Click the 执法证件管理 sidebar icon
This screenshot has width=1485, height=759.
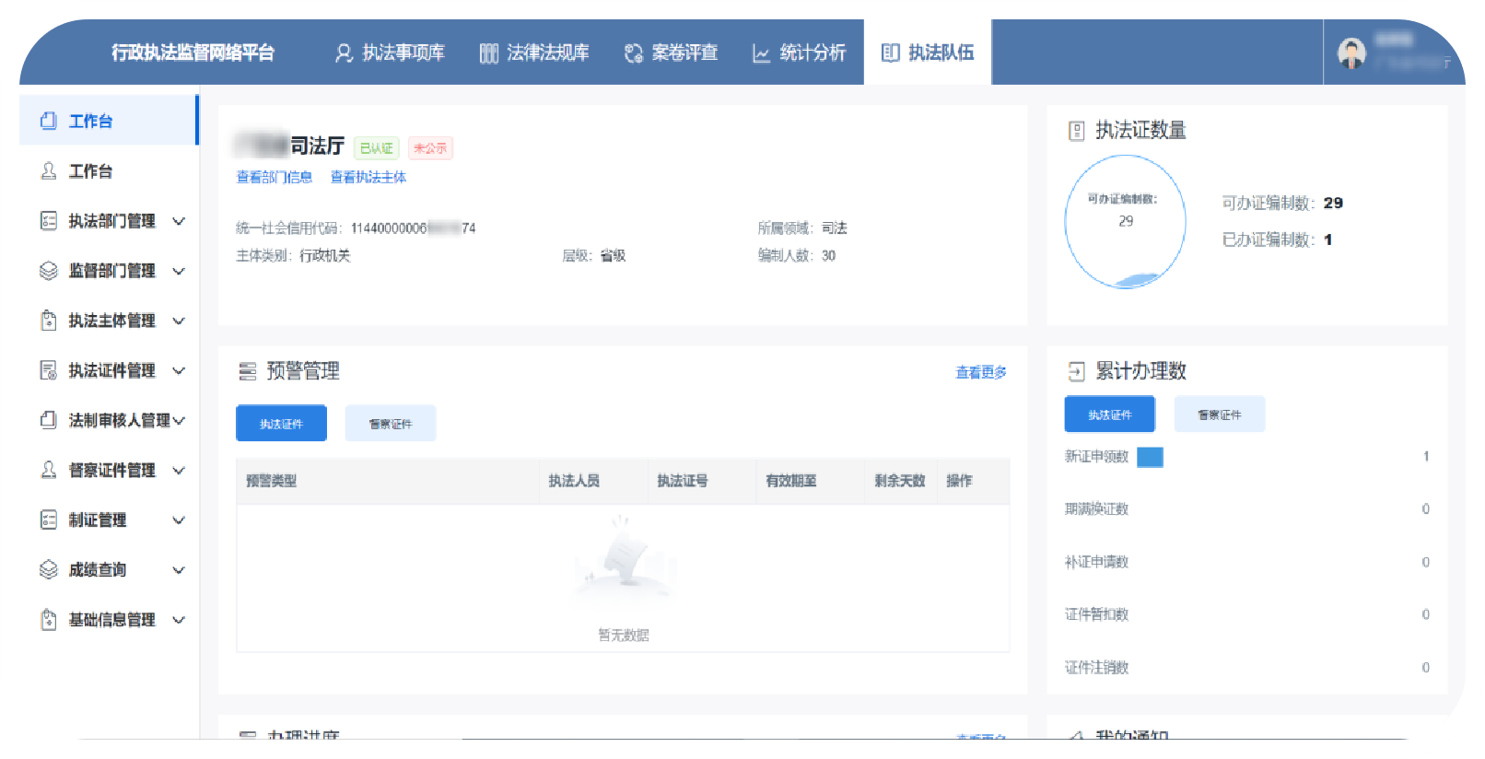[x=49, y=370]
